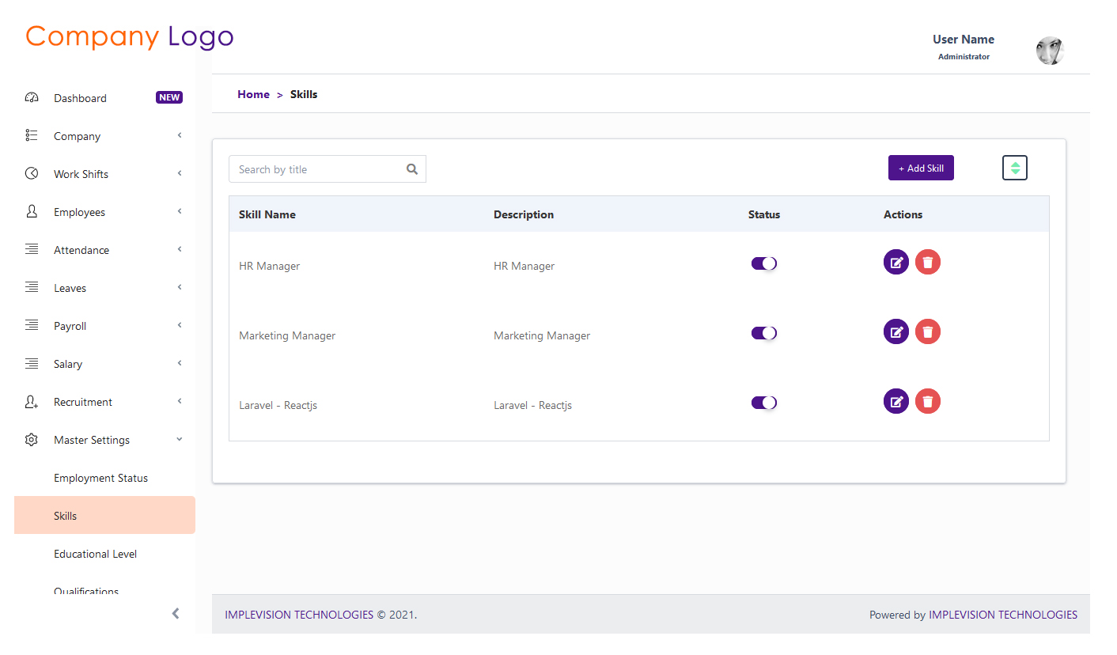Toggle Laravel - Reactjs status switch
This screenshot has height=655, width=1117.
click(764, 403)
